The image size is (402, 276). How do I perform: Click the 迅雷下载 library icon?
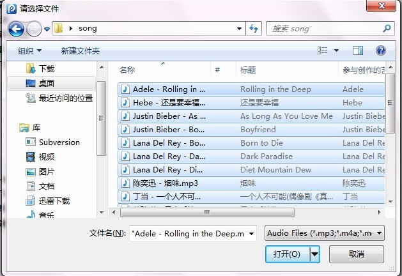pyautogui.click(x=31, y=201)
